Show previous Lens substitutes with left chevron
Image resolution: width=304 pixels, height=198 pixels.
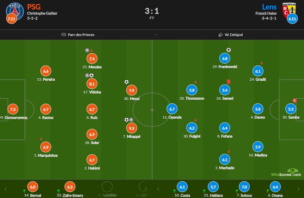pyautogui.click(x=158, y=189)
